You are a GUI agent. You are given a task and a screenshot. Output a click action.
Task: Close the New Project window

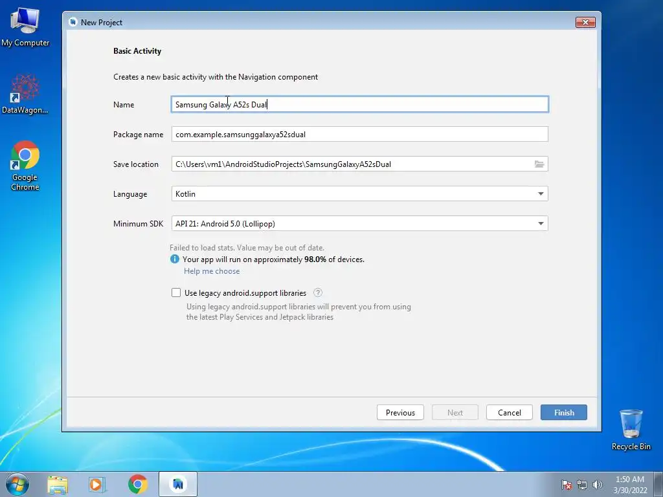click(x=585, y=22)
